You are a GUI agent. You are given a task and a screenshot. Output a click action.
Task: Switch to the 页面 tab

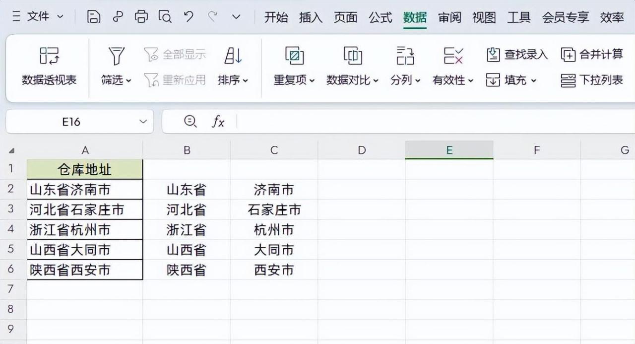pyautogui.click(x=346, y=17)
